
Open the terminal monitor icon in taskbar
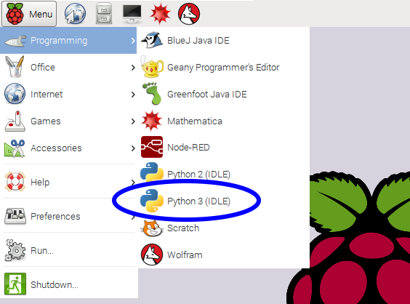pyautogui.click(x=132, y=14)
